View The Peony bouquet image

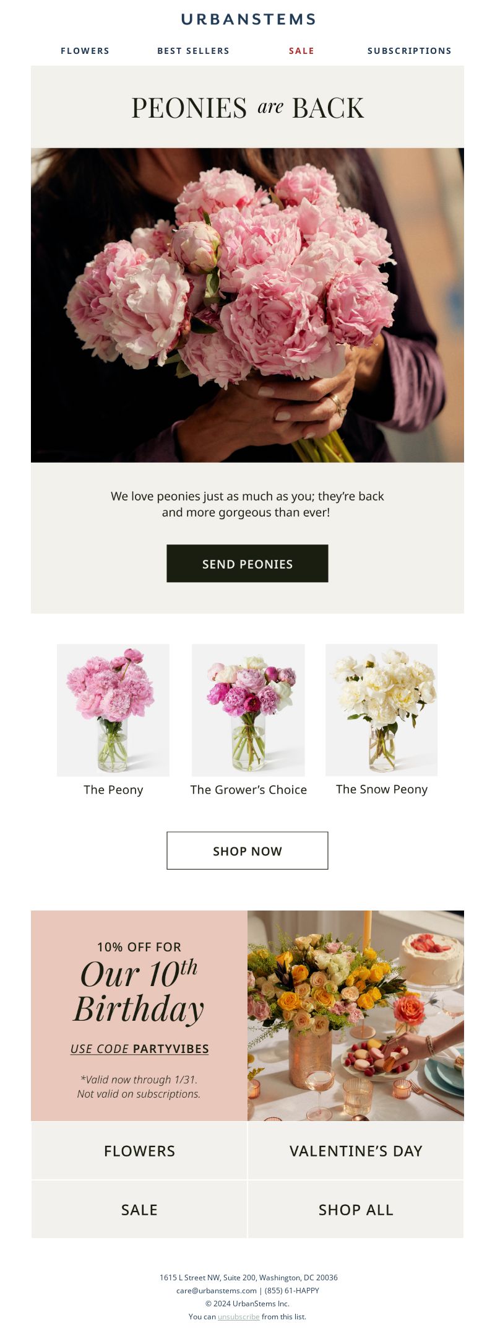pyautogui.click(x=113, y=710)
